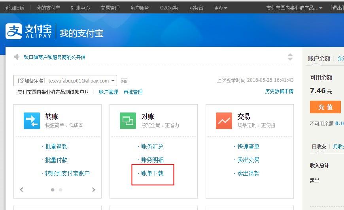344x210 pixels.
Task: Click the speaker announcement icon
Action: pyautogui.click(x=17, y=57)
